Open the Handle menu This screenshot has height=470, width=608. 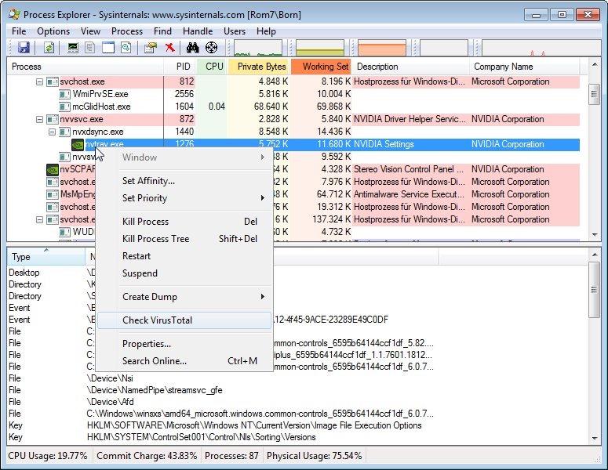point(198,31)
